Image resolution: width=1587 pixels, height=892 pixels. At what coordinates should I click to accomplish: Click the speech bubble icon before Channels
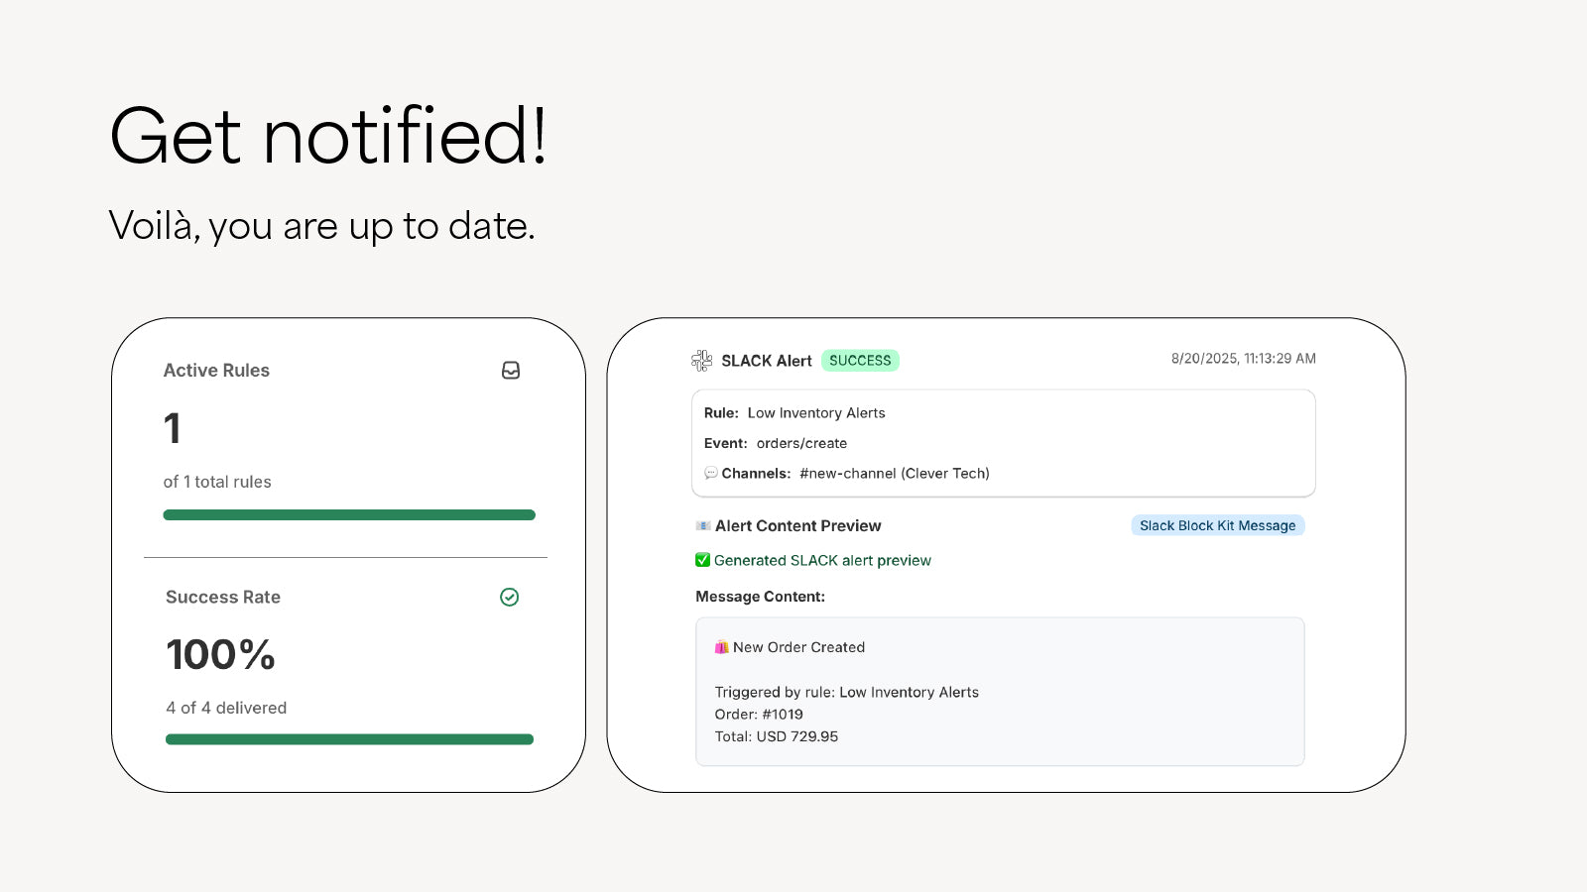[710, 474]
